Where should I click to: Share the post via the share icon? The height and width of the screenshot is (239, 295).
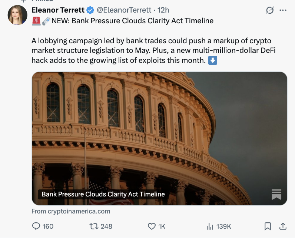(x=282, y=226)
